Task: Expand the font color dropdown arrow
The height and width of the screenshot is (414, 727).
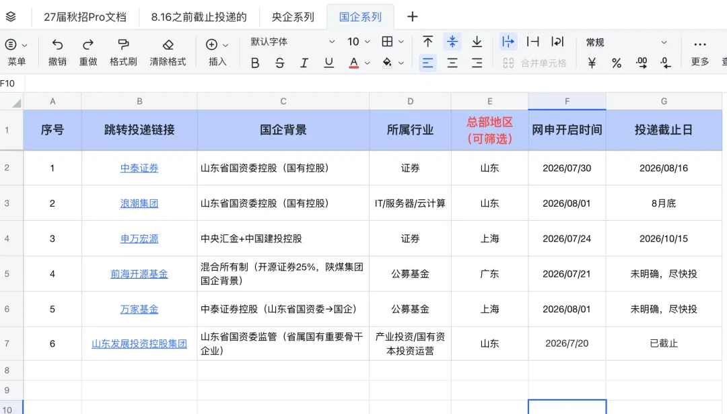Action: coord(368,63)
